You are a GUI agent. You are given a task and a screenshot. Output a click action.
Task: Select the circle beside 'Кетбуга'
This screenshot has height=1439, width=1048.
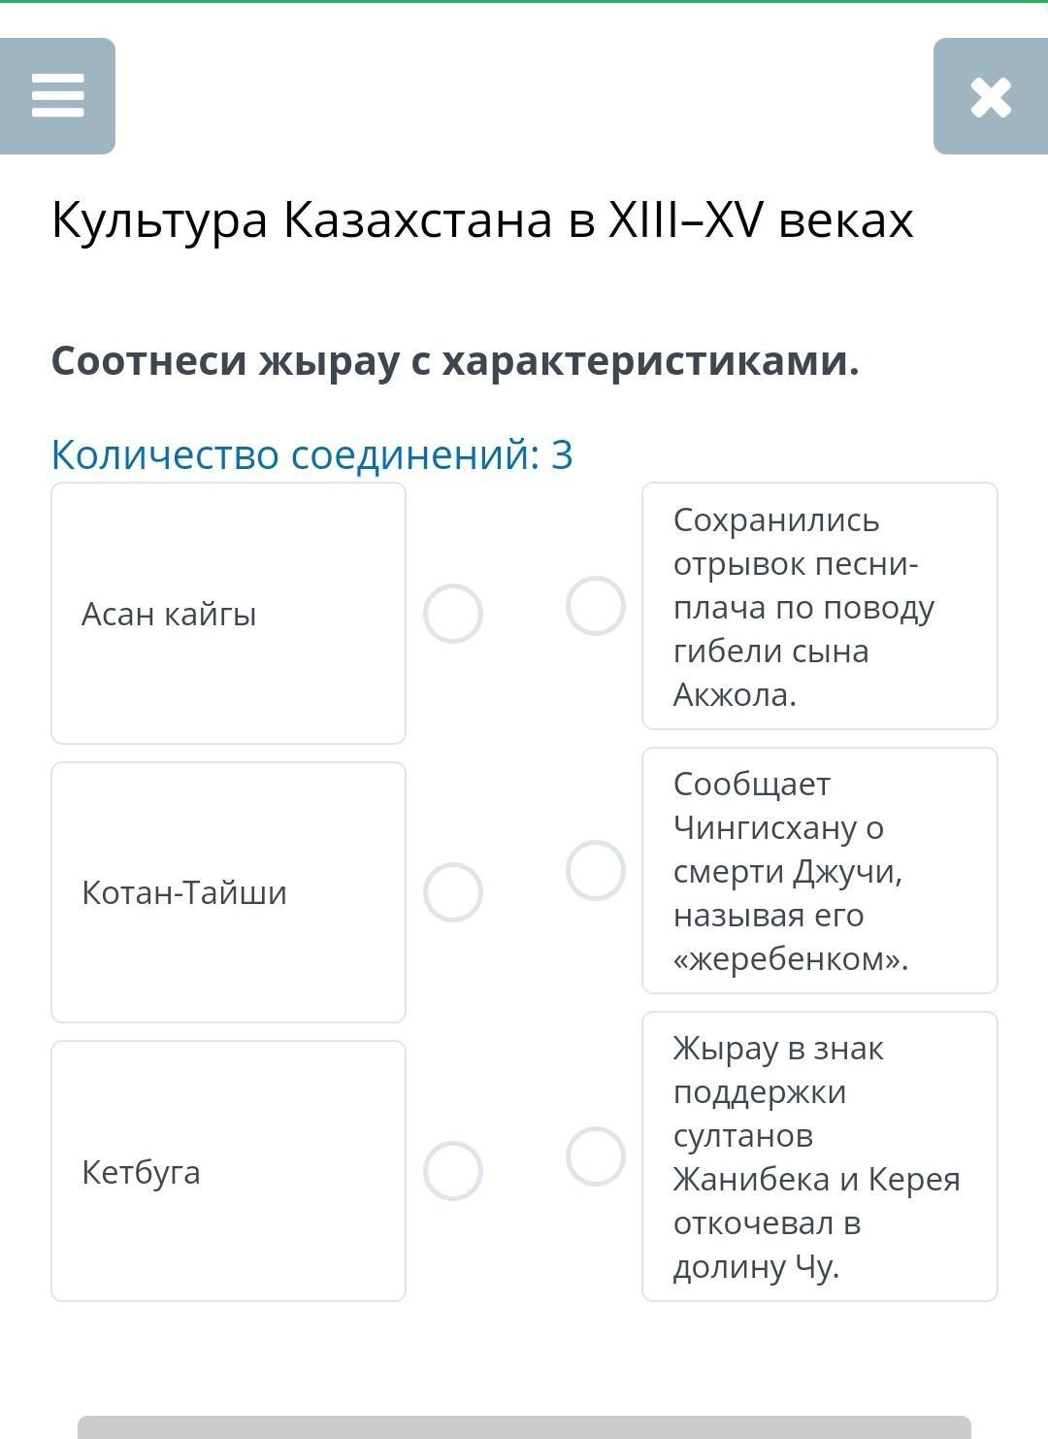click(453, 1171)
